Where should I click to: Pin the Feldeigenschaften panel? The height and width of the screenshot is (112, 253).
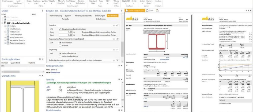coord(119,66)
